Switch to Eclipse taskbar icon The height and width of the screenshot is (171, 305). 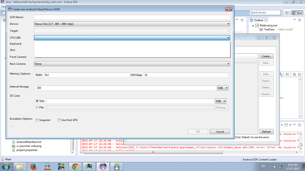(103, 167)
